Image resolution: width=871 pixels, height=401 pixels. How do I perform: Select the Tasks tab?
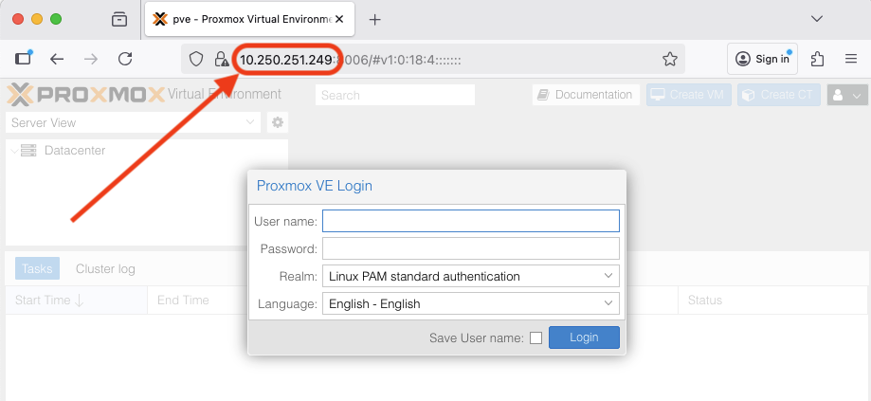[x=37, y=268]
